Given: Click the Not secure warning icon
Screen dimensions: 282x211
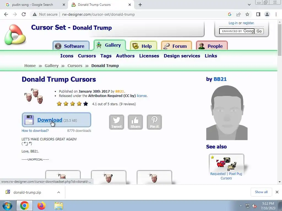Looking at the screenshot, I should (x=35, y=14).
